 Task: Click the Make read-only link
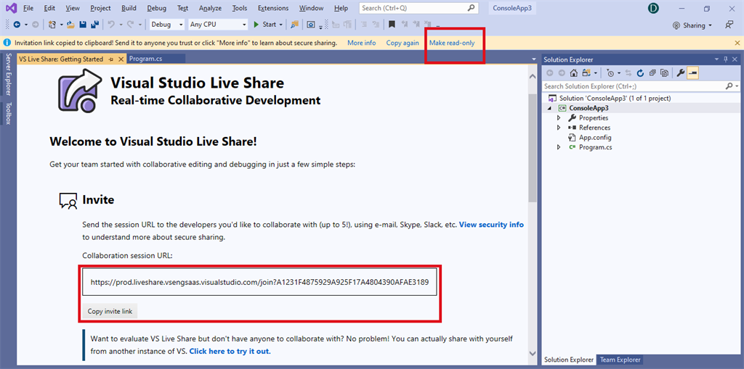point(452,43)
